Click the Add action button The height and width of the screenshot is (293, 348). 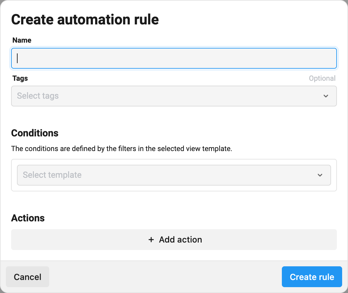click(174, 239)
